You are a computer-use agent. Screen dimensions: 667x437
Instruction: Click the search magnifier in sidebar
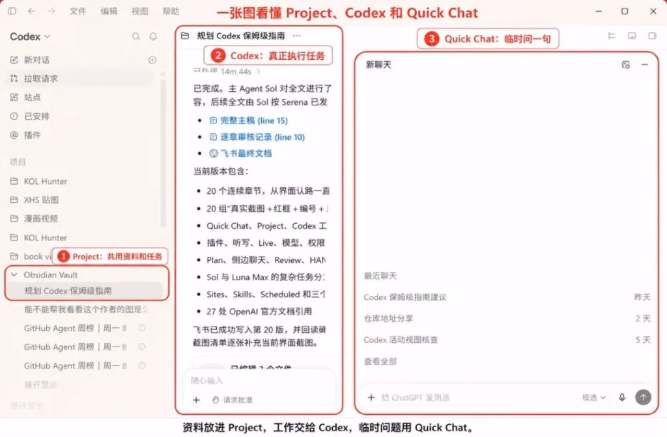(135, 36)
